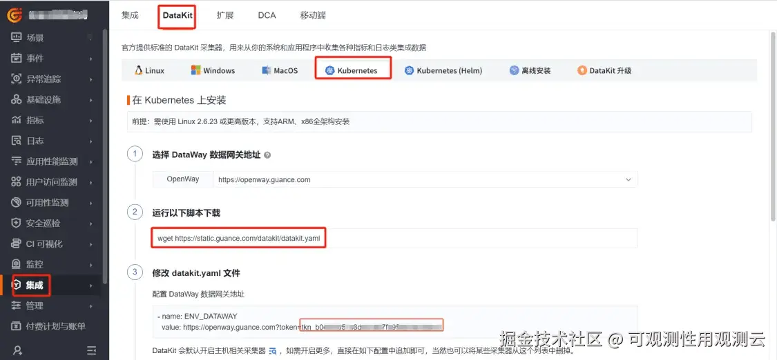Switch to the 移动端 top tab
Screen dimensions: 777x360
(x=313, y=15)
